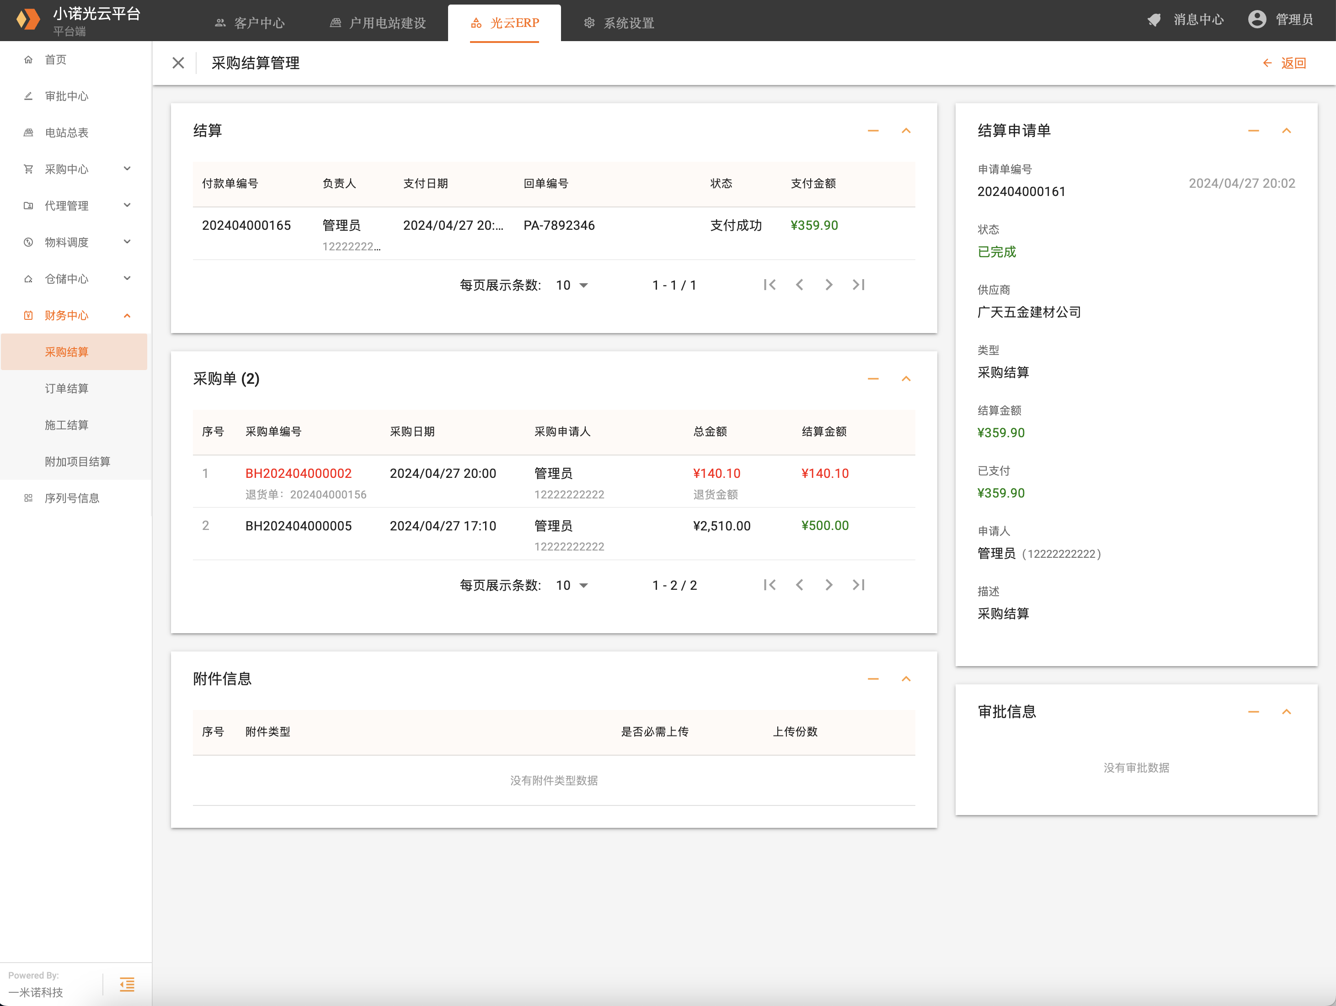Click the 消息中心 label
The image size is (1336, 1006).
(x=1198, y=19)
